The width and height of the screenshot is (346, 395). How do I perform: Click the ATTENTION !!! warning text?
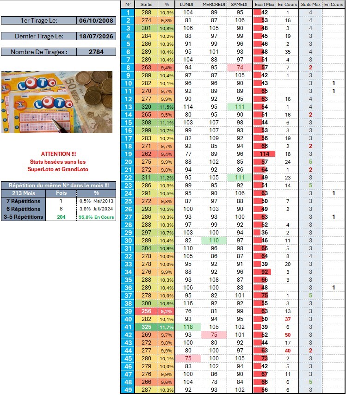point(58,154)
